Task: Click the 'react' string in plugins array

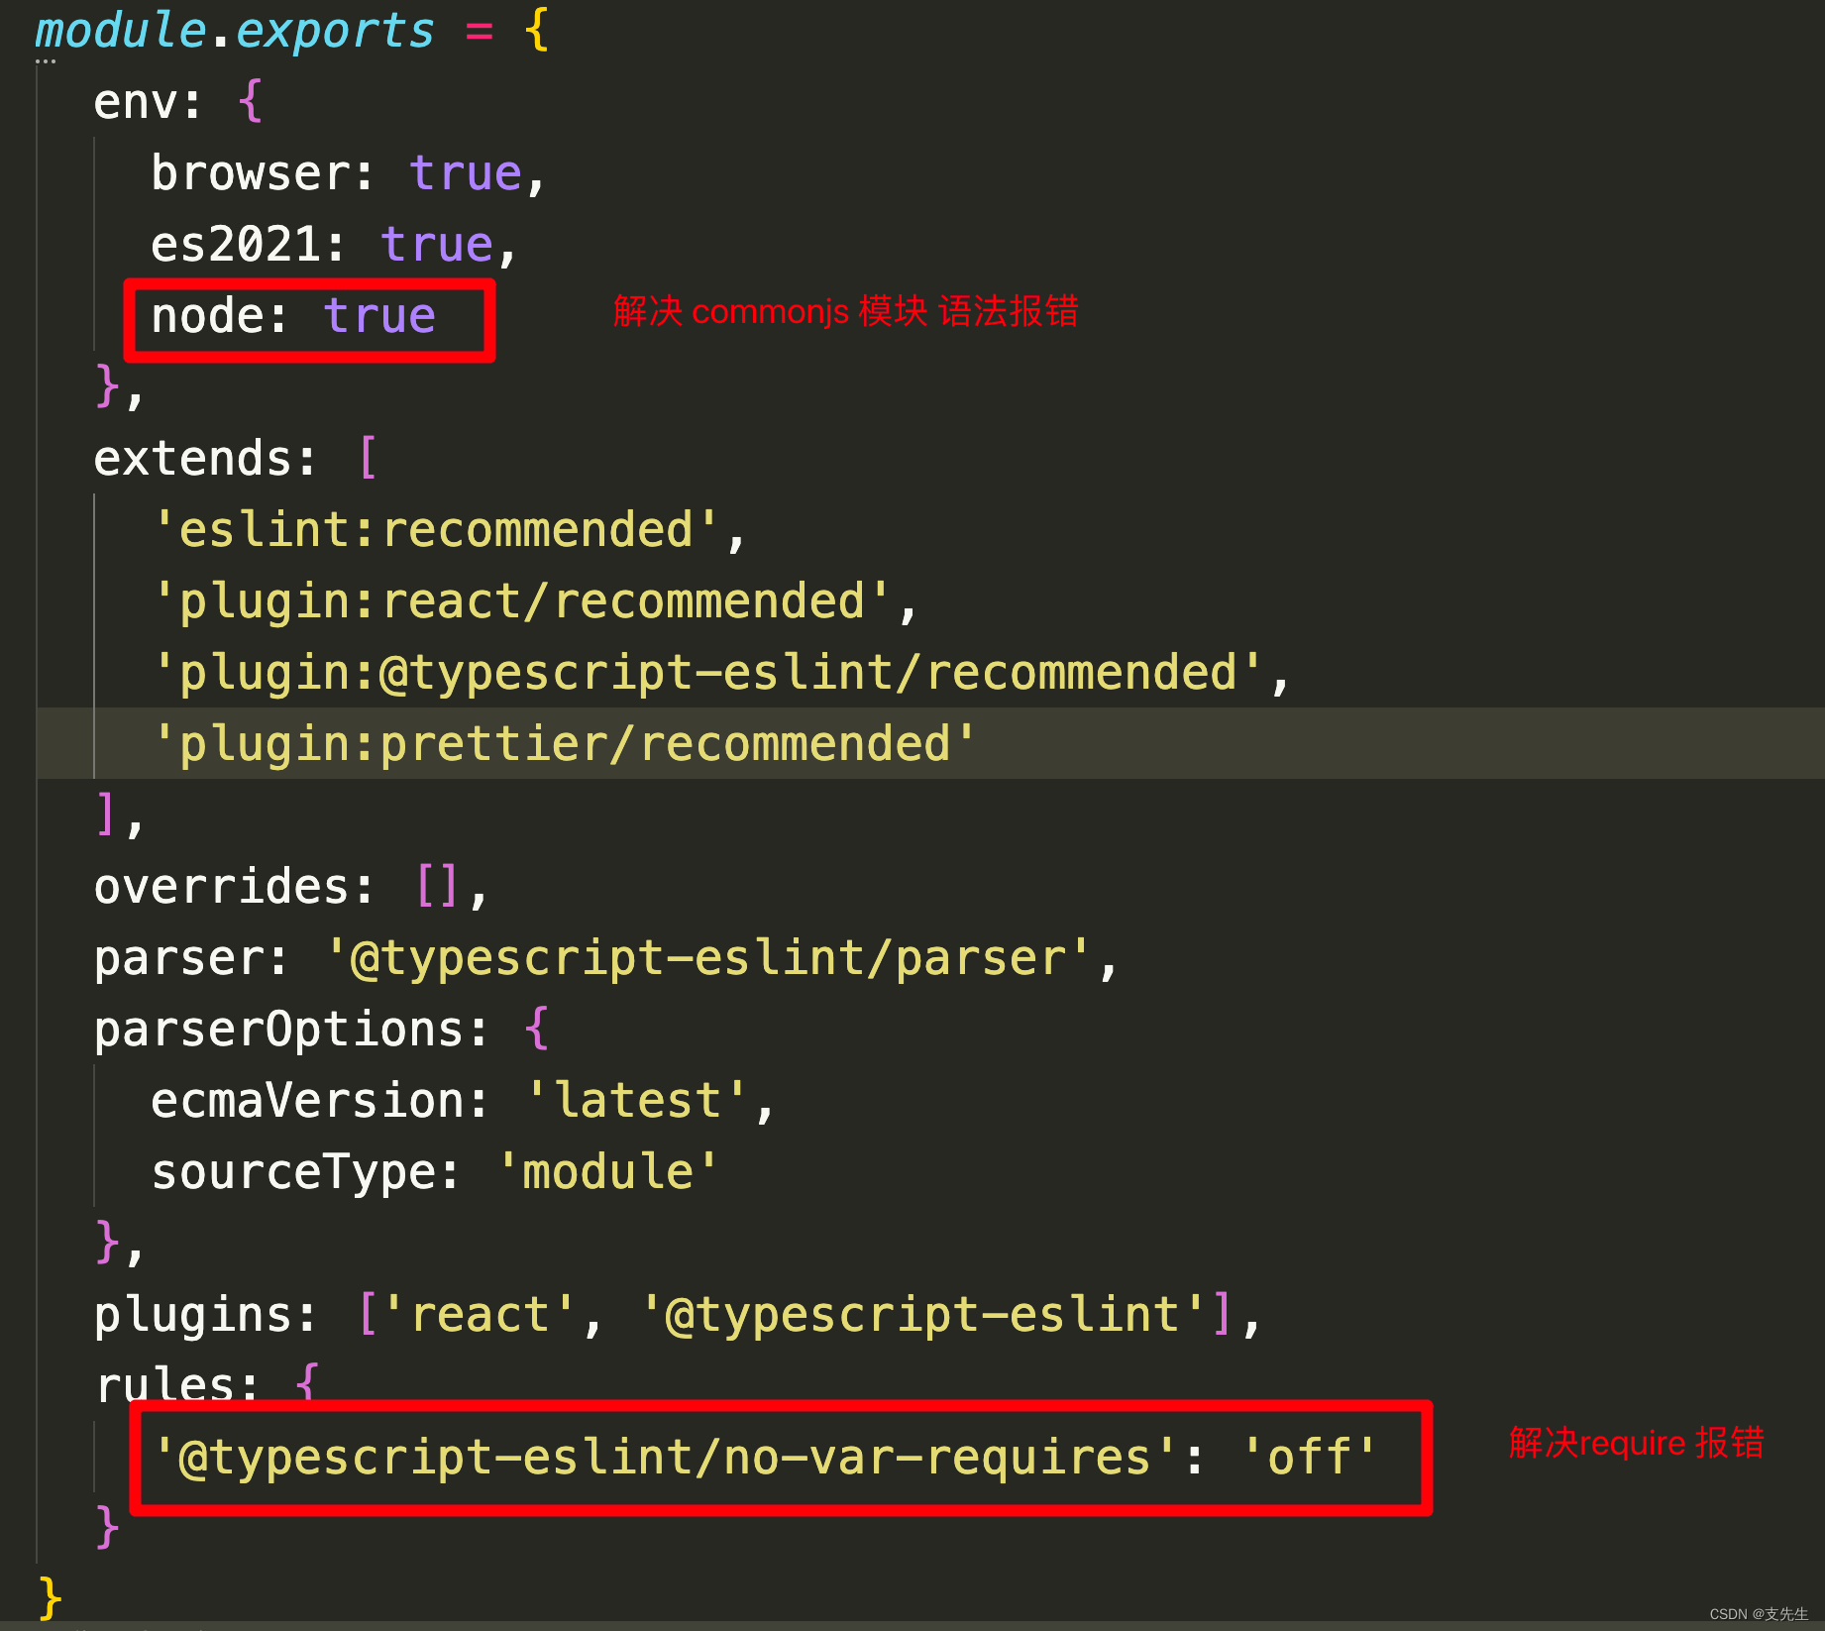Action: tap(480, 1315)
